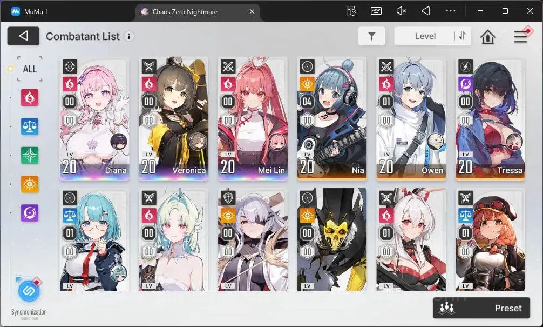Select the eyepatch silver-haired combatant card

[253, 240]
